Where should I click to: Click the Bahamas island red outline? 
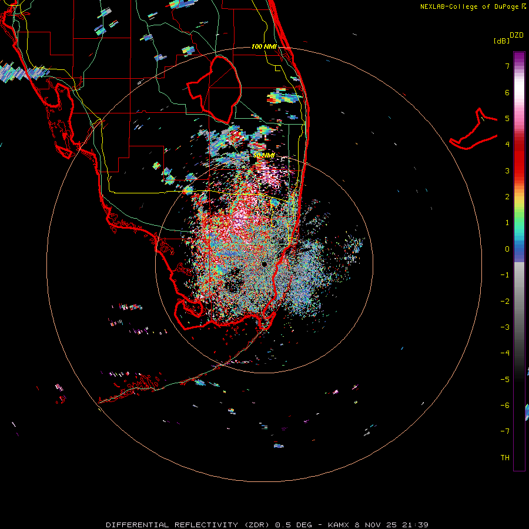point(473,129)
